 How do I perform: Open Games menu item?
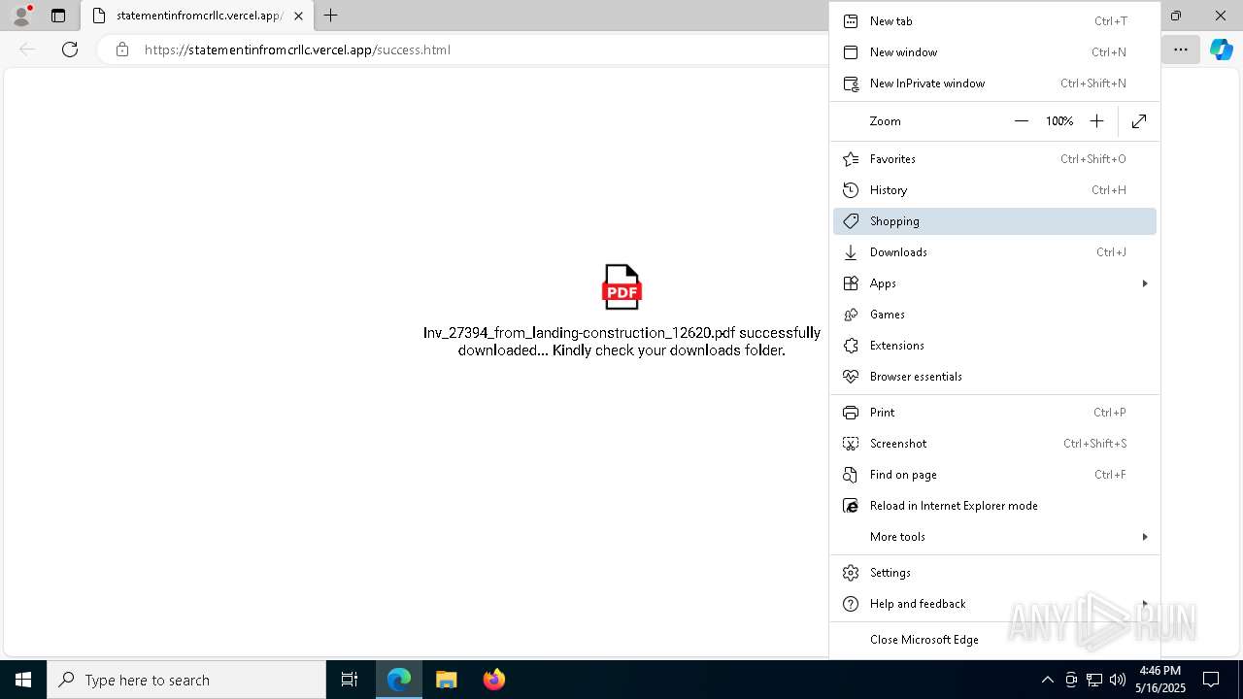994,315
